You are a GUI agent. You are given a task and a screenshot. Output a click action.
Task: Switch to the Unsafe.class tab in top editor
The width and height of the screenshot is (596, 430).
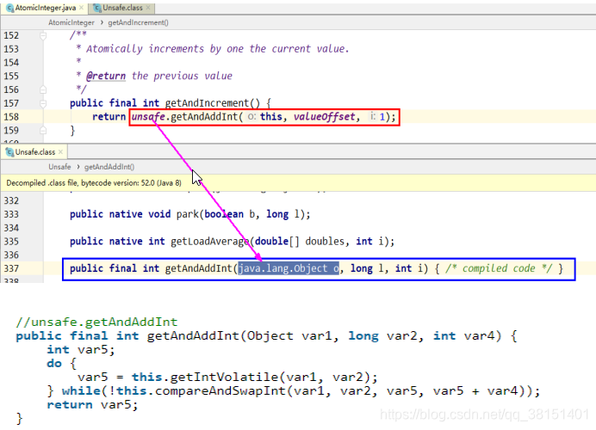pos(122,8)
